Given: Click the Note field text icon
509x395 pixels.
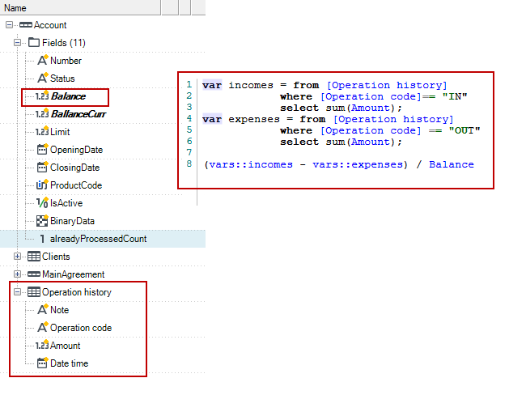Looking at the screenshot, I should point(42,309).
